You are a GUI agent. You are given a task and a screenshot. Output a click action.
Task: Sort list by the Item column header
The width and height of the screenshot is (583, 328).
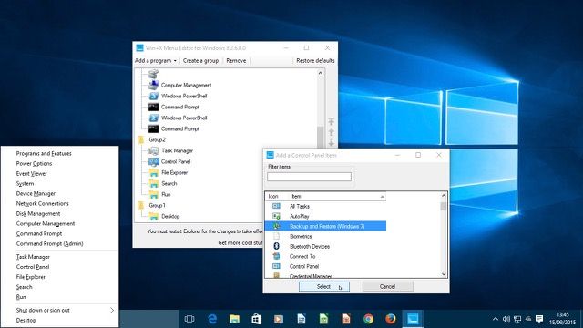pos(337,197)
